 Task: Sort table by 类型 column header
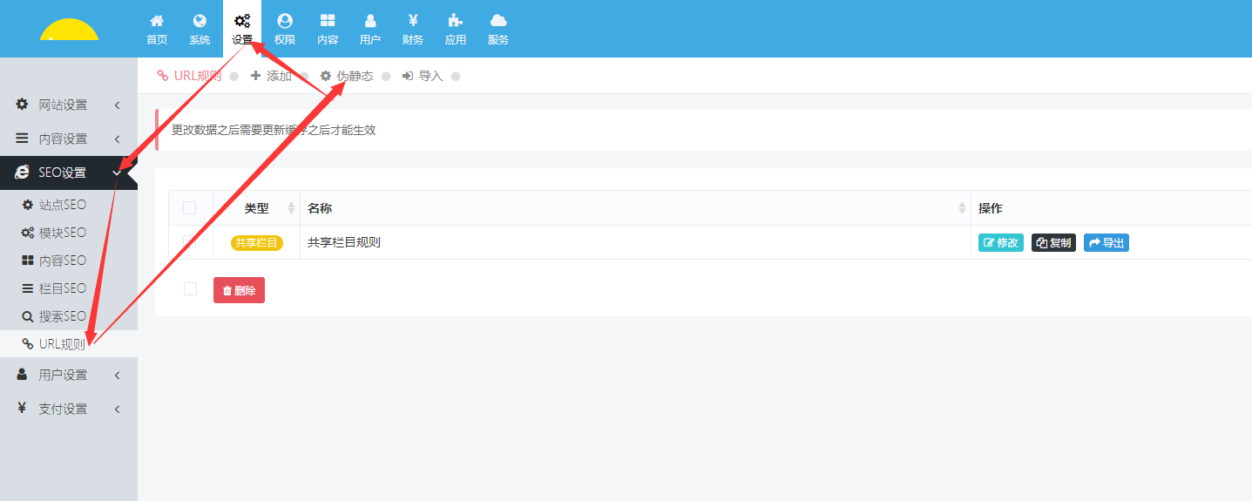click(x=256, y=208)
